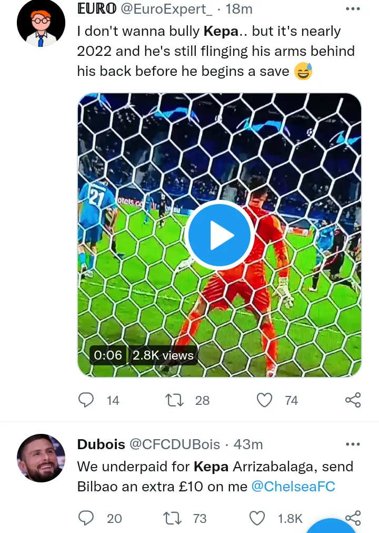Play the Kepa save video
379x533 pixels.
click(220, 235)
